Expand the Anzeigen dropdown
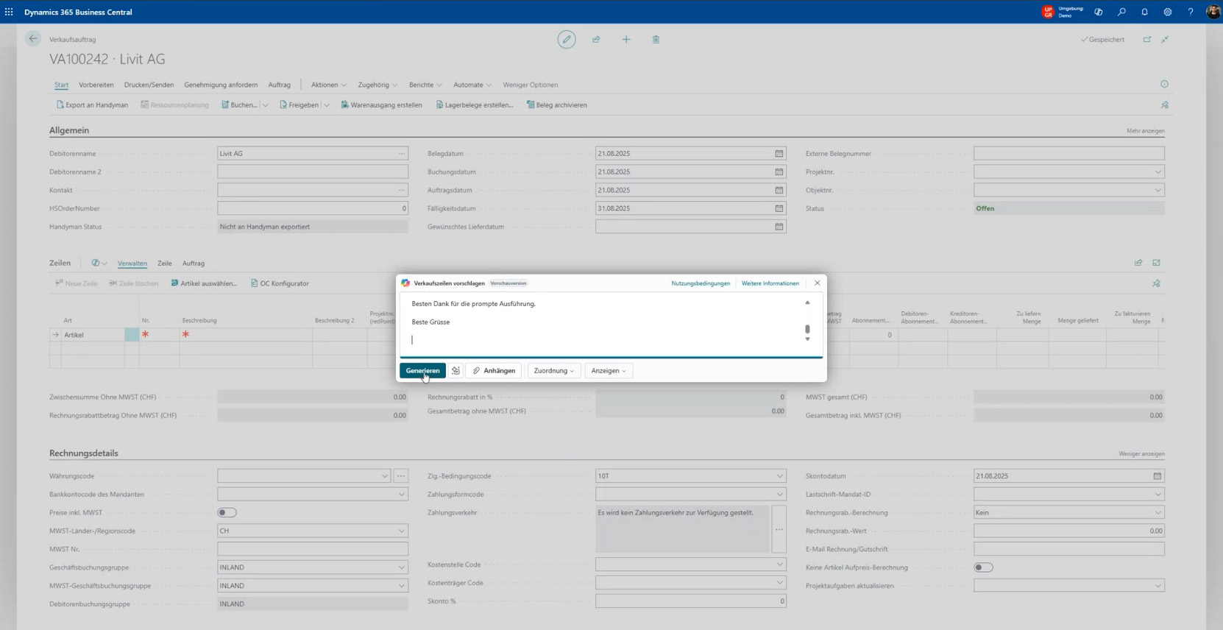Screen dimensions: 1223x630 [609, 371]
